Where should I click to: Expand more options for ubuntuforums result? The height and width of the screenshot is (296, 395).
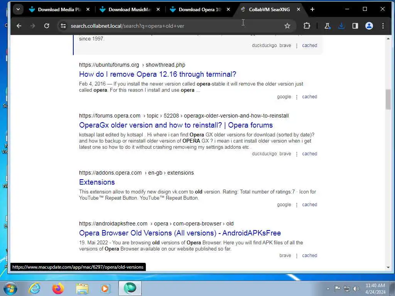297,97
